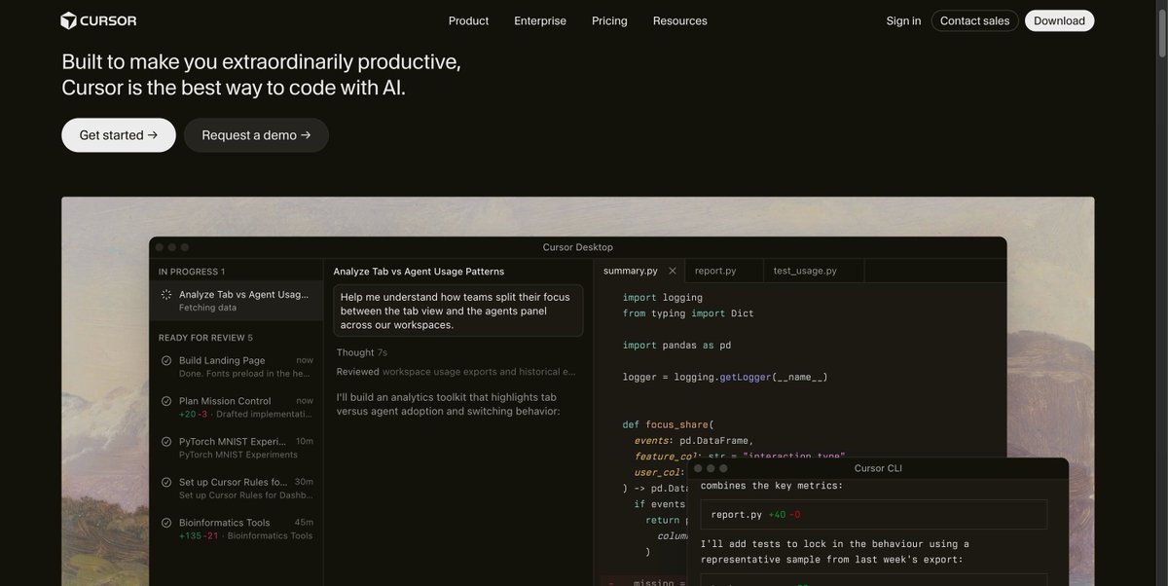Open the Build Landing Page task

(x=237, y=366)
